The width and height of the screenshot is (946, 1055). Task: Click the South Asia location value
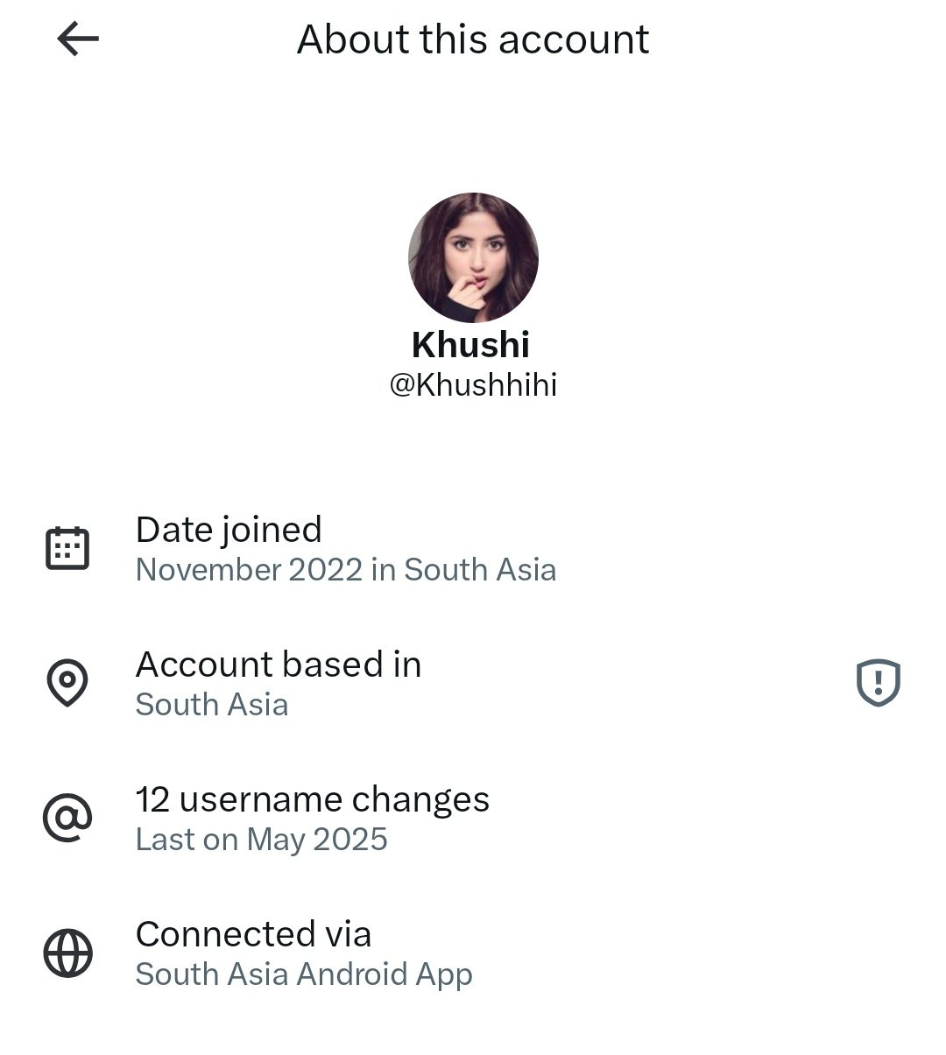tap(212, 705)
